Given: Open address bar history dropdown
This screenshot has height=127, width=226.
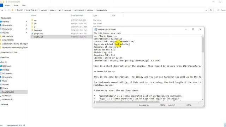Looking at the screenshot, I should pyautogui.click(x=206, y=10).
